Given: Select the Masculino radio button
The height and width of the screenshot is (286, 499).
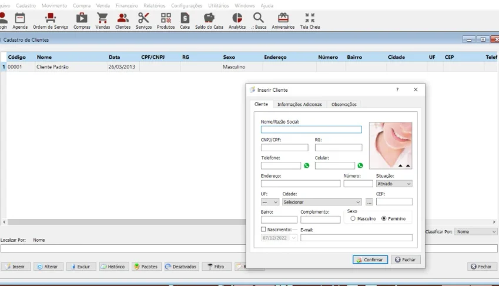Looking at the screenshot, I should pos(353,218).
